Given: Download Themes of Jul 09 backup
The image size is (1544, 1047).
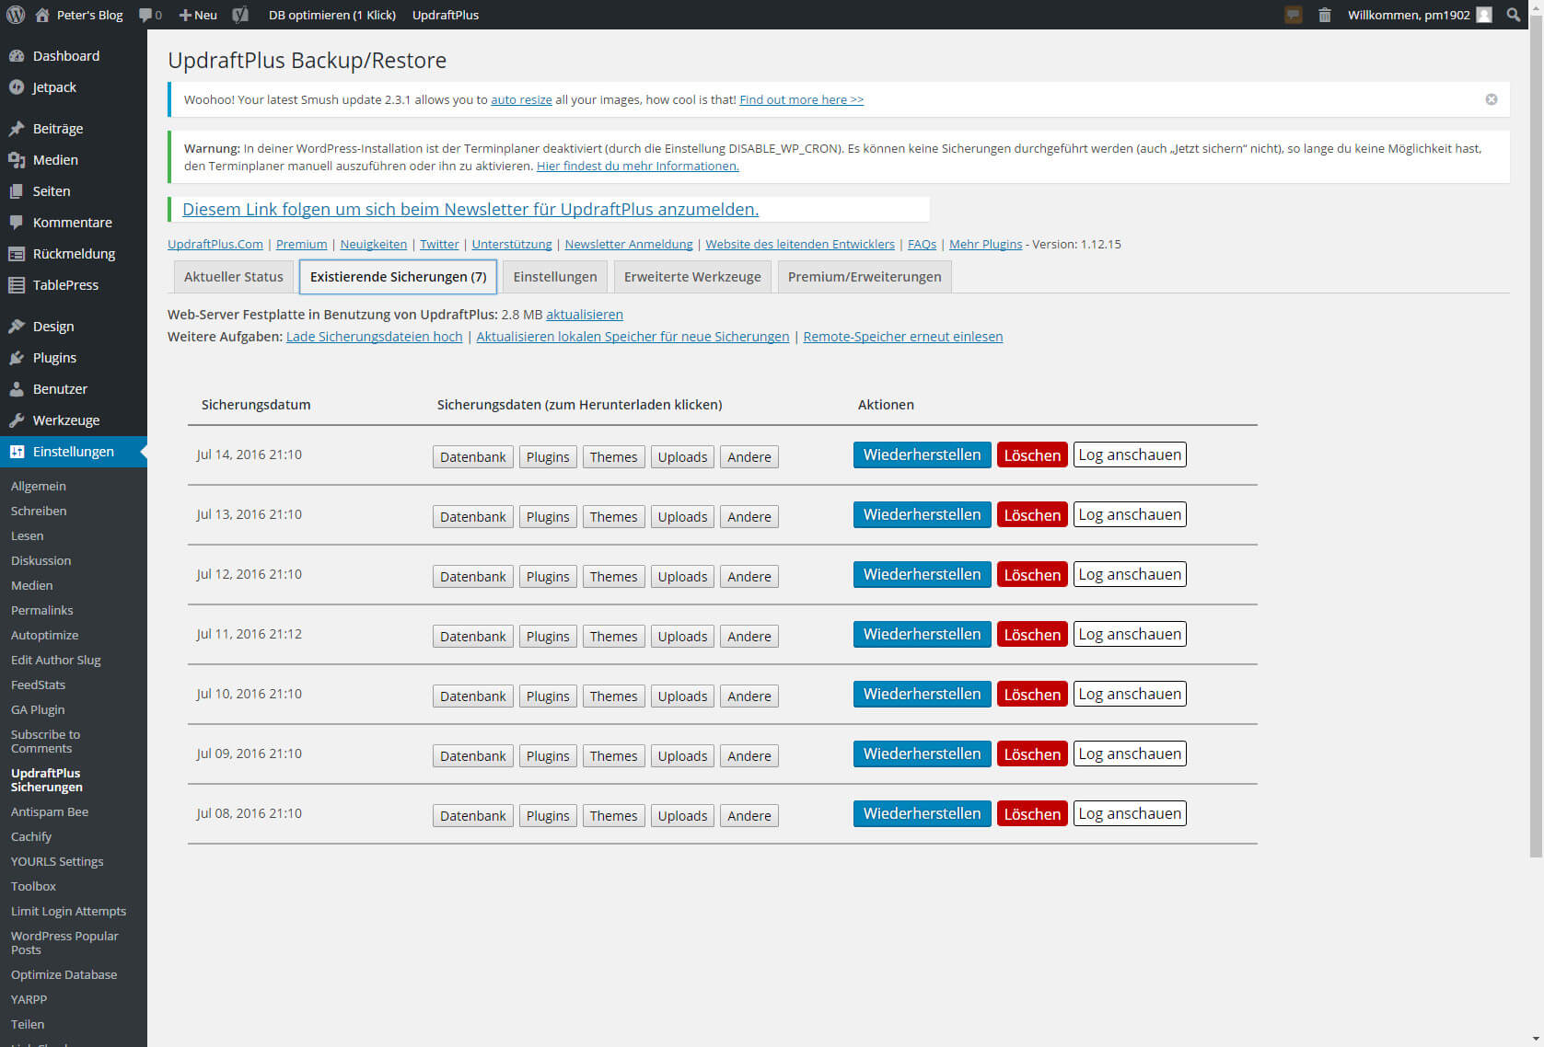Looking at the screenshot, I should [613, 756].
